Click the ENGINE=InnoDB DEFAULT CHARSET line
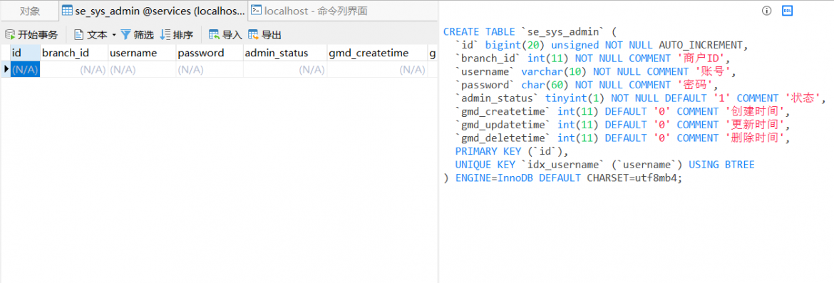Image resolution: width=834 pixels, height=283 pixels. [562, 178]
